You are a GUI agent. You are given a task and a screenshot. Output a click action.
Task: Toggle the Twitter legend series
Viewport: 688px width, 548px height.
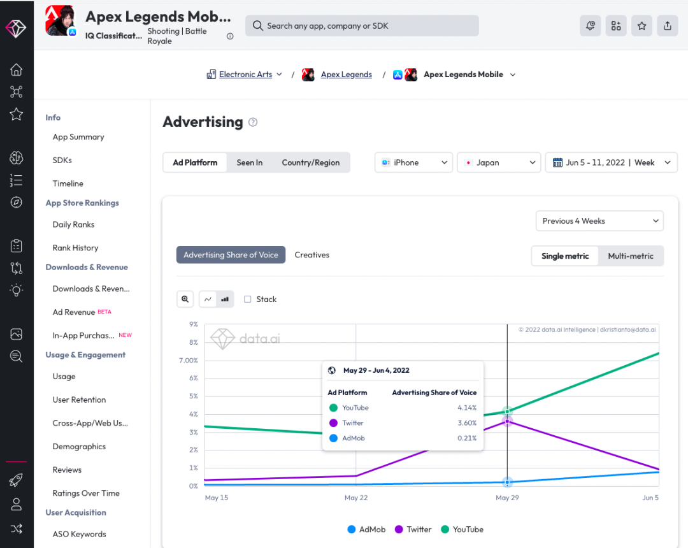(413, 530)
